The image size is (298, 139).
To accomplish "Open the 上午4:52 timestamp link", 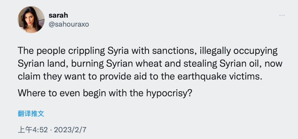I will (x=33, y=130).
